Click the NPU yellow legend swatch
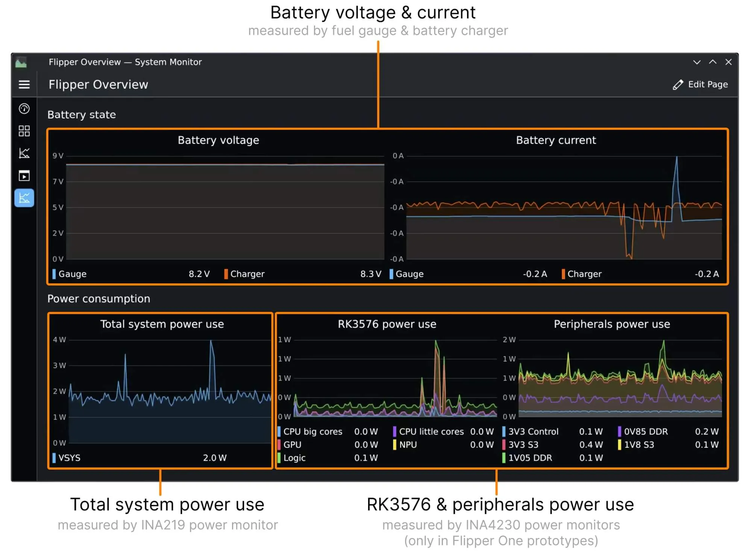Screen dimensions: 752x556 coord(394,444)
